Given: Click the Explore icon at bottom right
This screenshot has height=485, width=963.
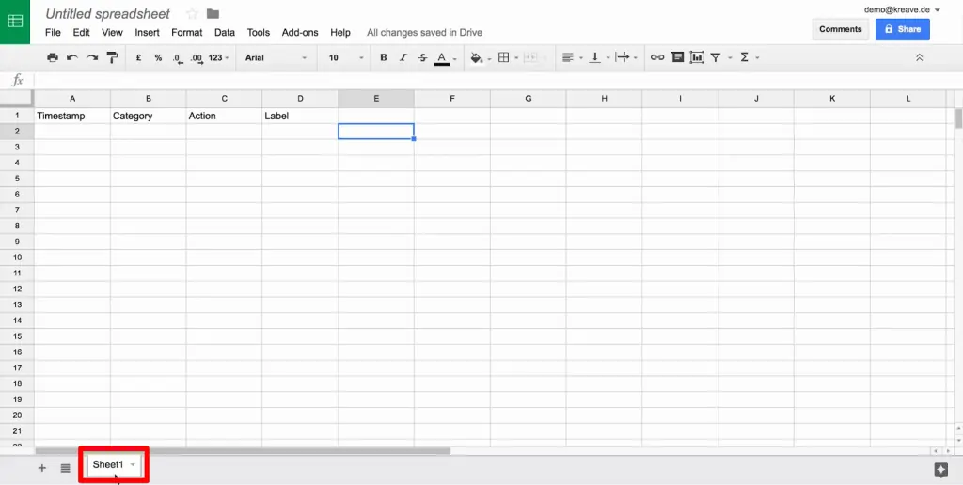Looking at the screenshot, I should tap(940, 470).
